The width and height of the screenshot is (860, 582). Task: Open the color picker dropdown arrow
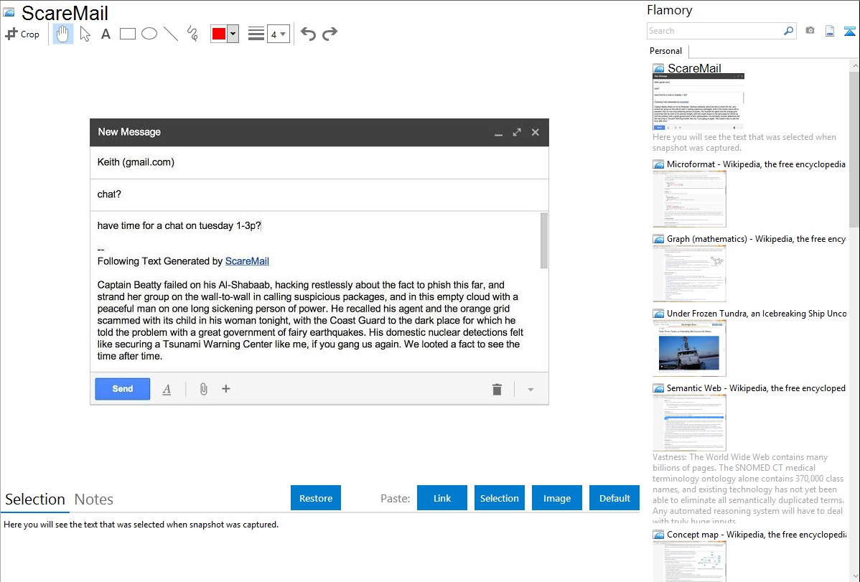pyautogui.click(x=233, y=34)
